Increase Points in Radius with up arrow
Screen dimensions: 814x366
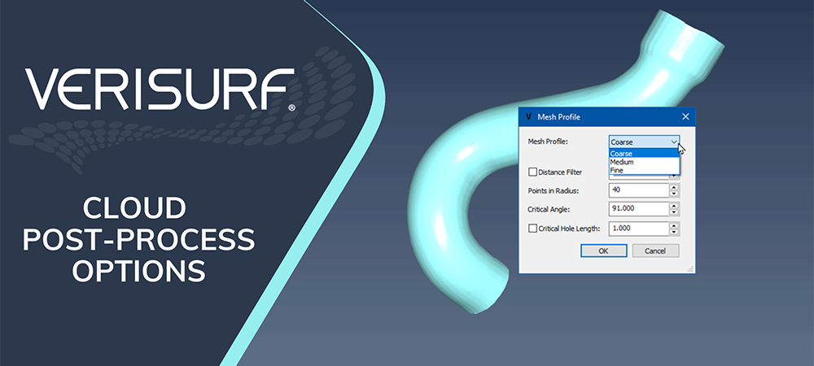(674, 187)
